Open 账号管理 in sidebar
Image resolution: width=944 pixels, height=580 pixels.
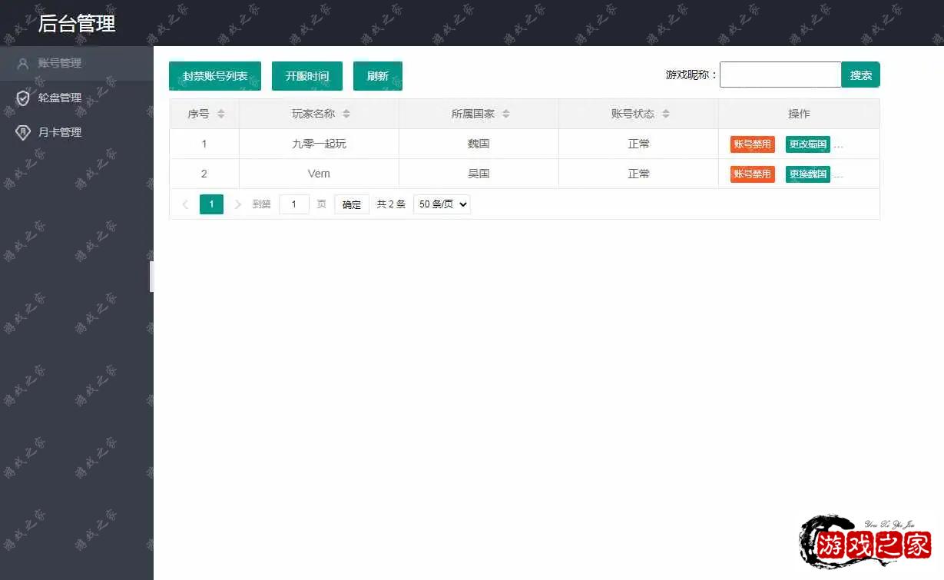[x=77, y=63]
